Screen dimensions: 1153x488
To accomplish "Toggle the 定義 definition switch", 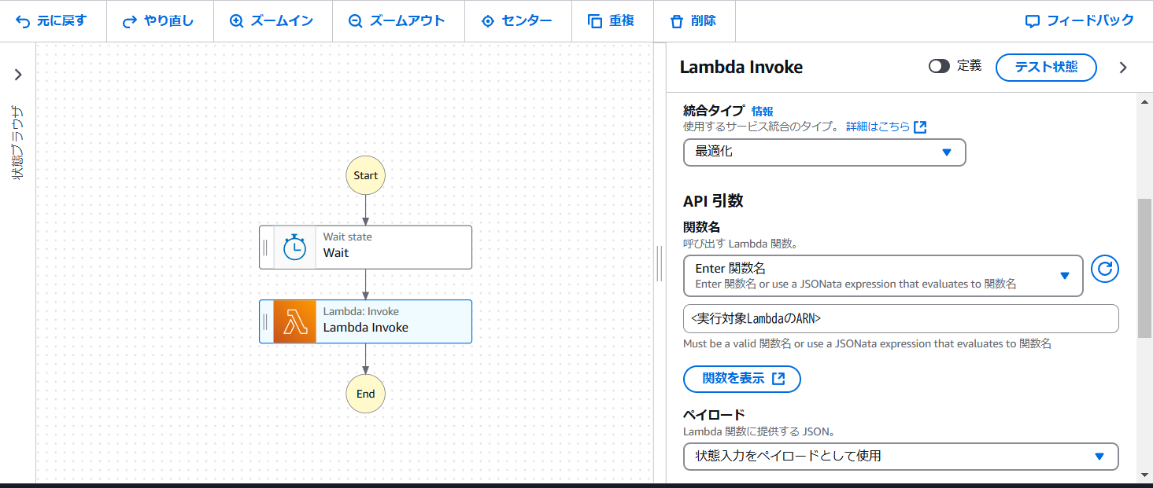I will pos(939,66).
